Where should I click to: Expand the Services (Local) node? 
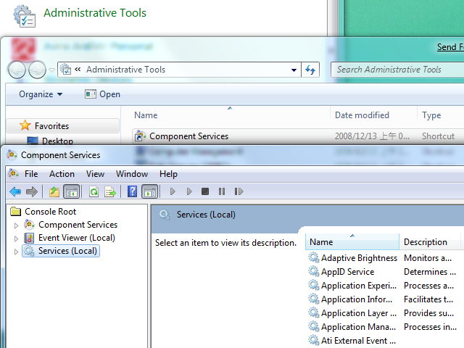coord(16,252)
